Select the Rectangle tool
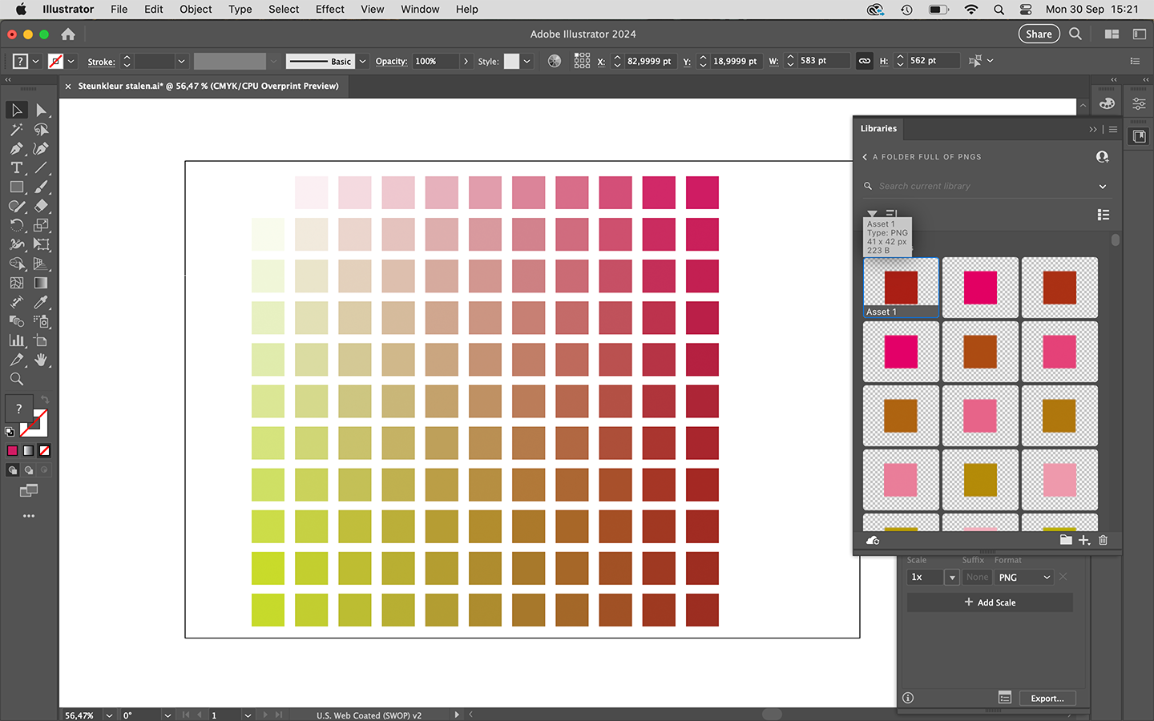 17,187
